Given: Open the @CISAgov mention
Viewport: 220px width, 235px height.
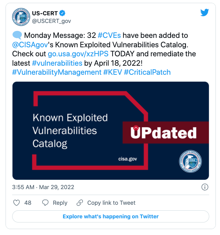Looking at the screenshot, I should (x=30, y=45).
